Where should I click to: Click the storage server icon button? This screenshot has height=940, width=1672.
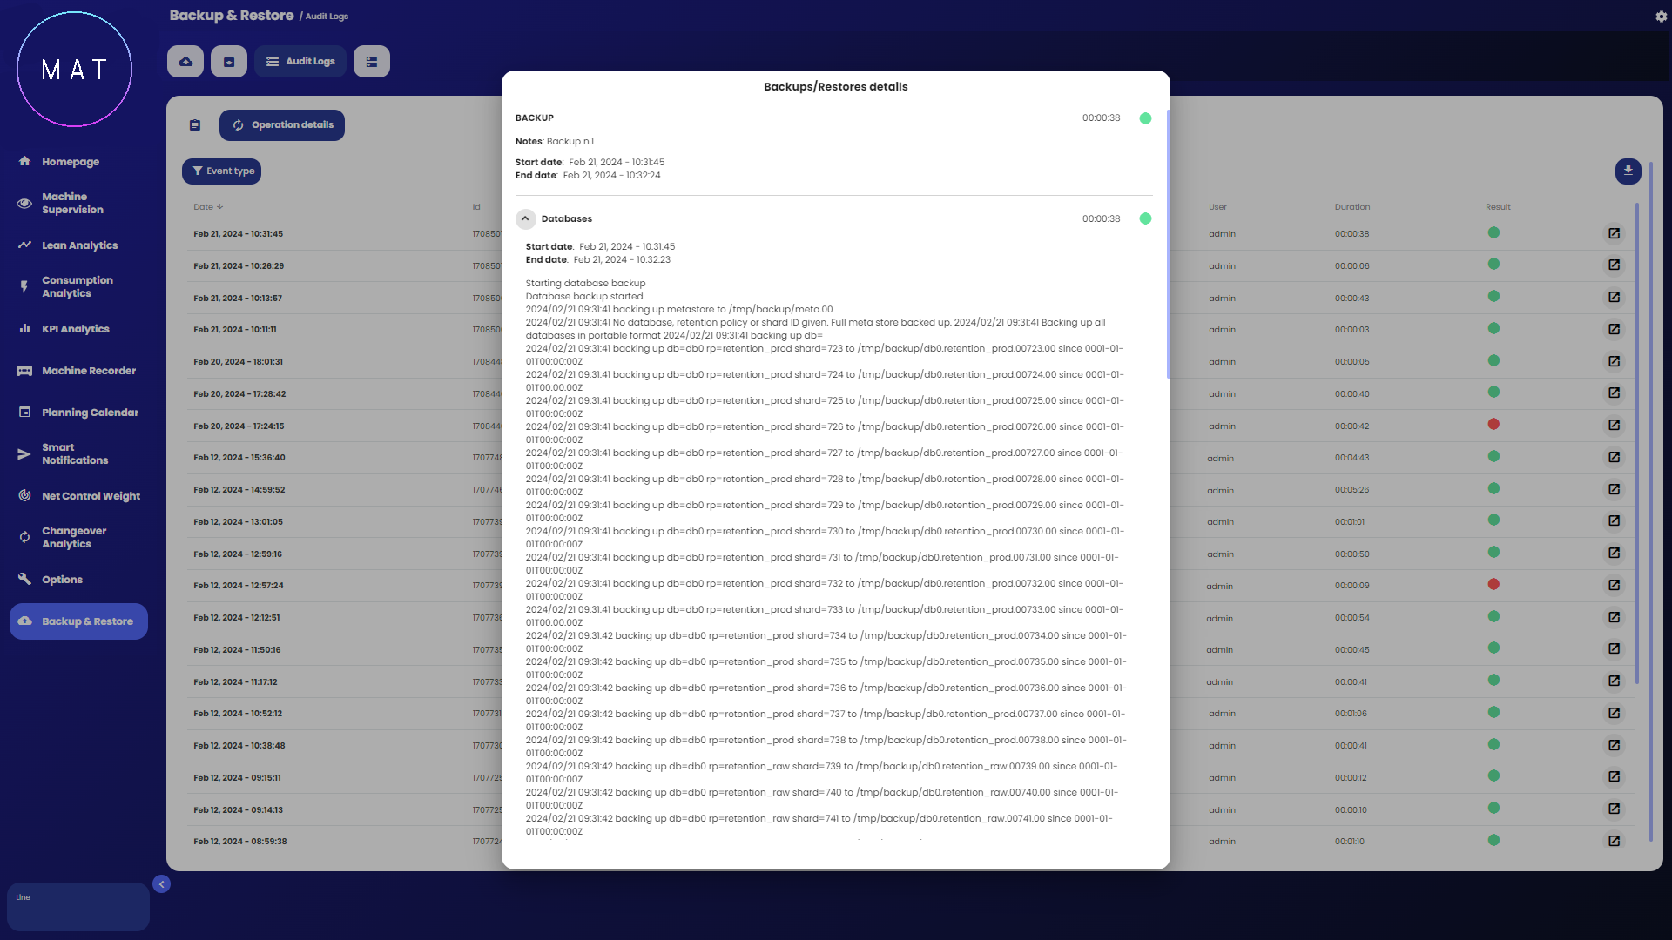[372, 62]
